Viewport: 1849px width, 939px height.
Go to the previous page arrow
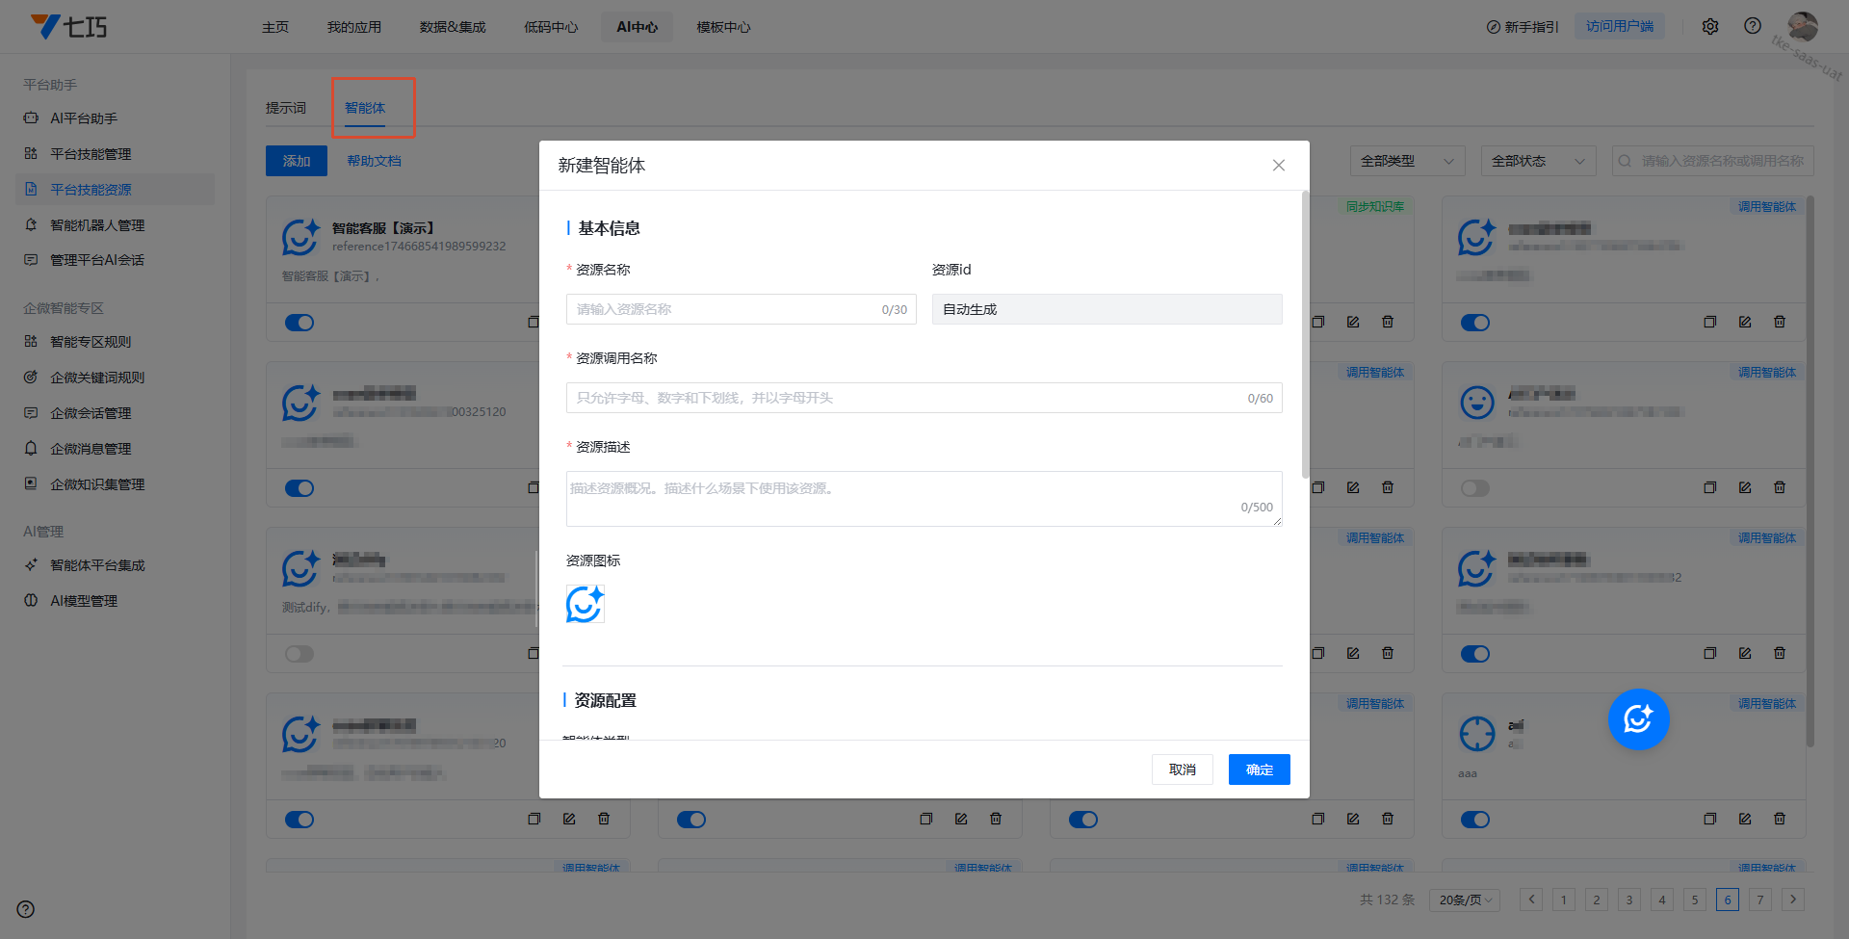[x=1531, y=900]
